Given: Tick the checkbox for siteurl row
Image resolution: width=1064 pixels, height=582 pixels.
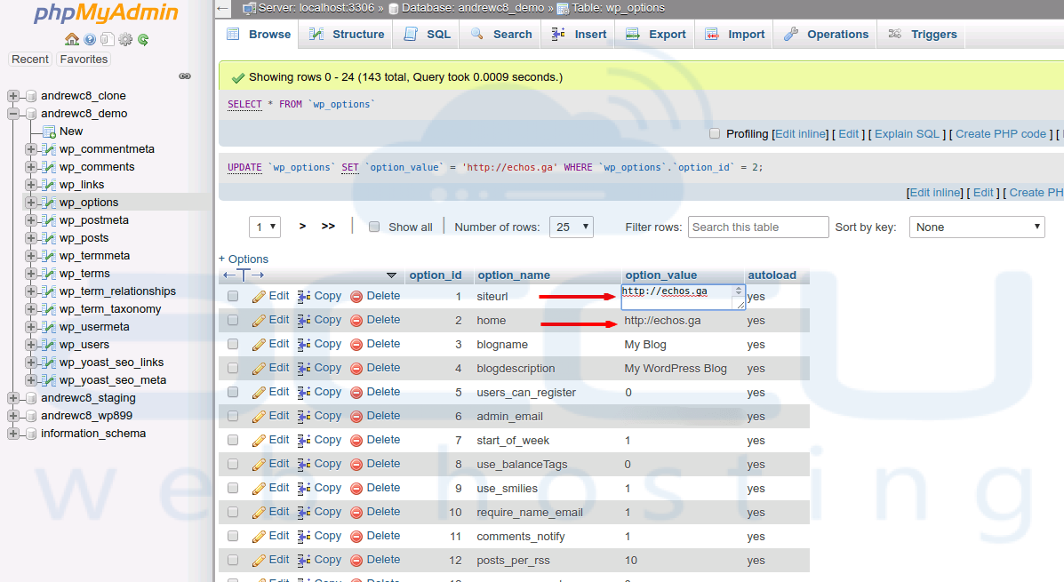Looking at the screenshot, I should click(x=233, y=296).
